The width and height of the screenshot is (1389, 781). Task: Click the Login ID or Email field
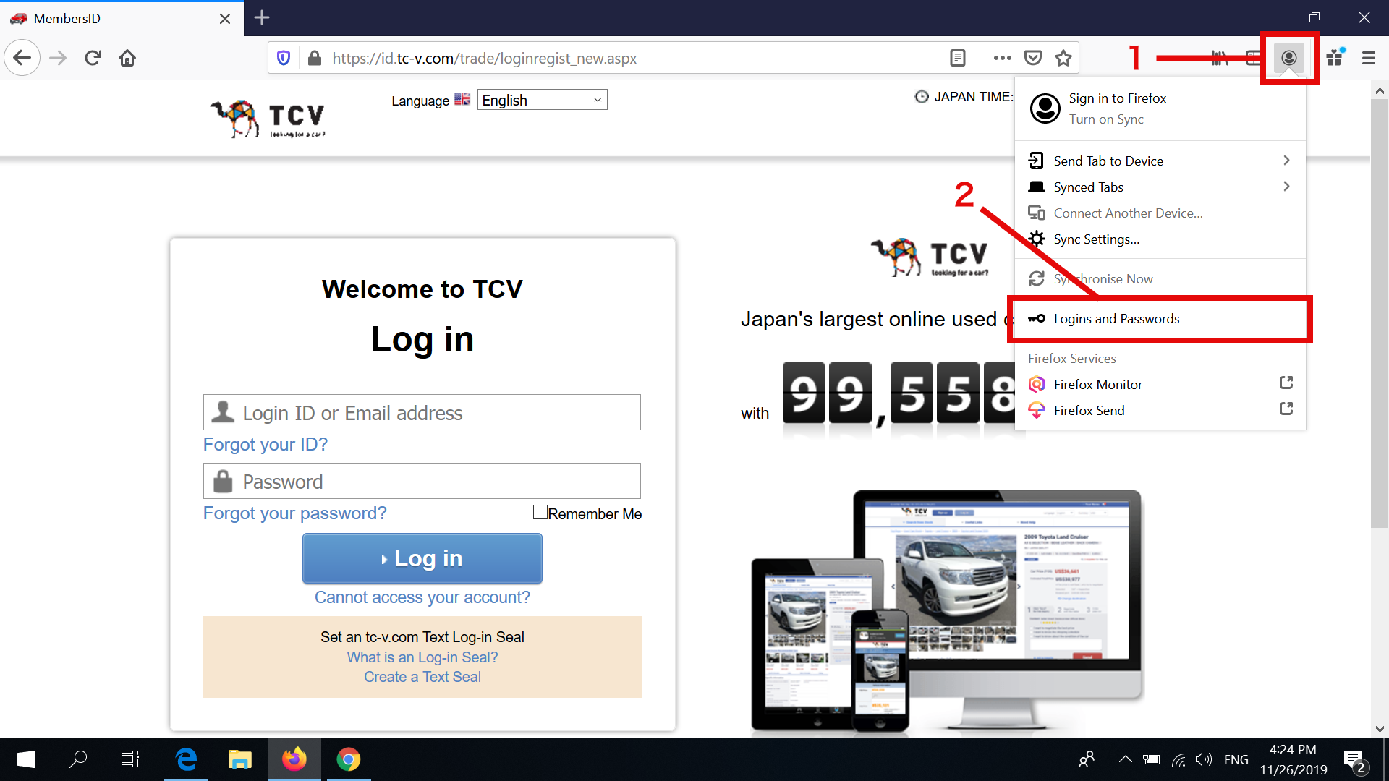tap(422, 412)
